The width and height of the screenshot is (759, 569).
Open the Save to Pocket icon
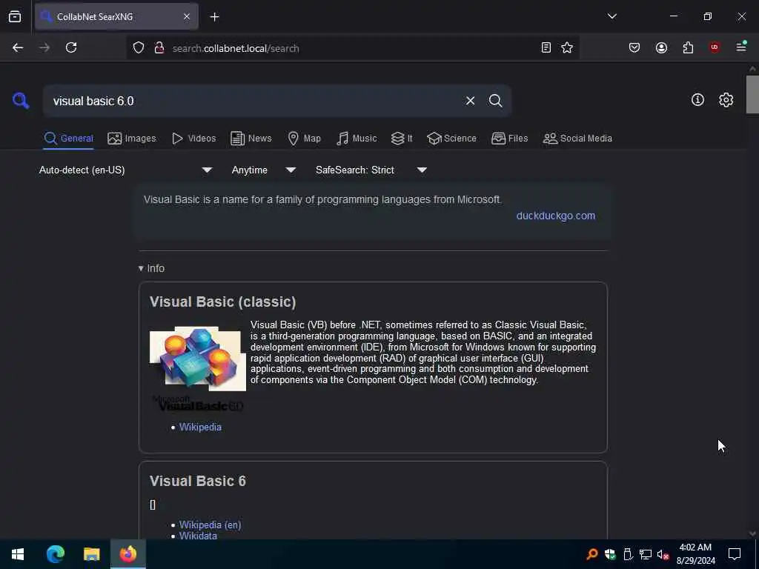click(634, 47)
